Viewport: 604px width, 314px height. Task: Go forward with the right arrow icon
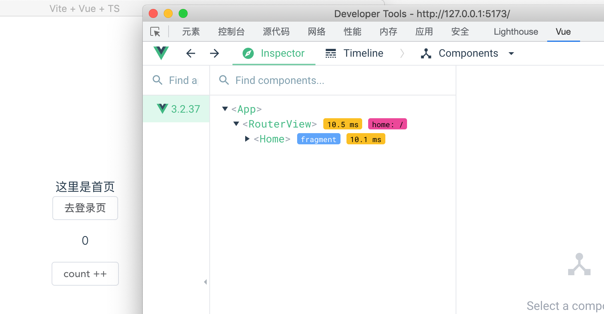pyautogui.click(x=215, y=53)
